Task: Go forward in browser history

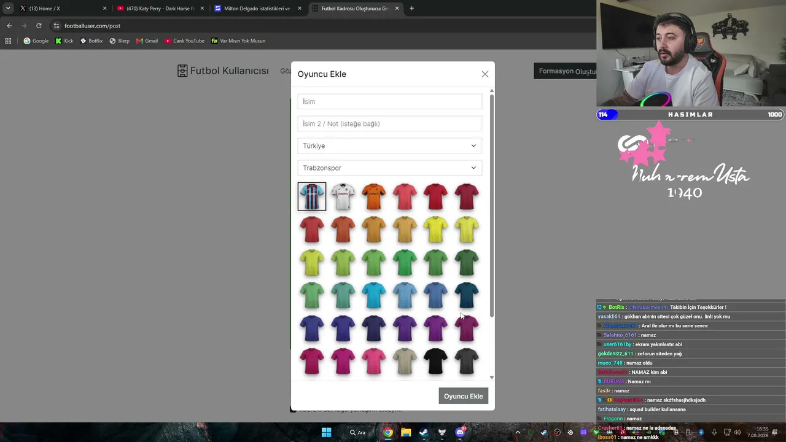Action: [24, 26]
